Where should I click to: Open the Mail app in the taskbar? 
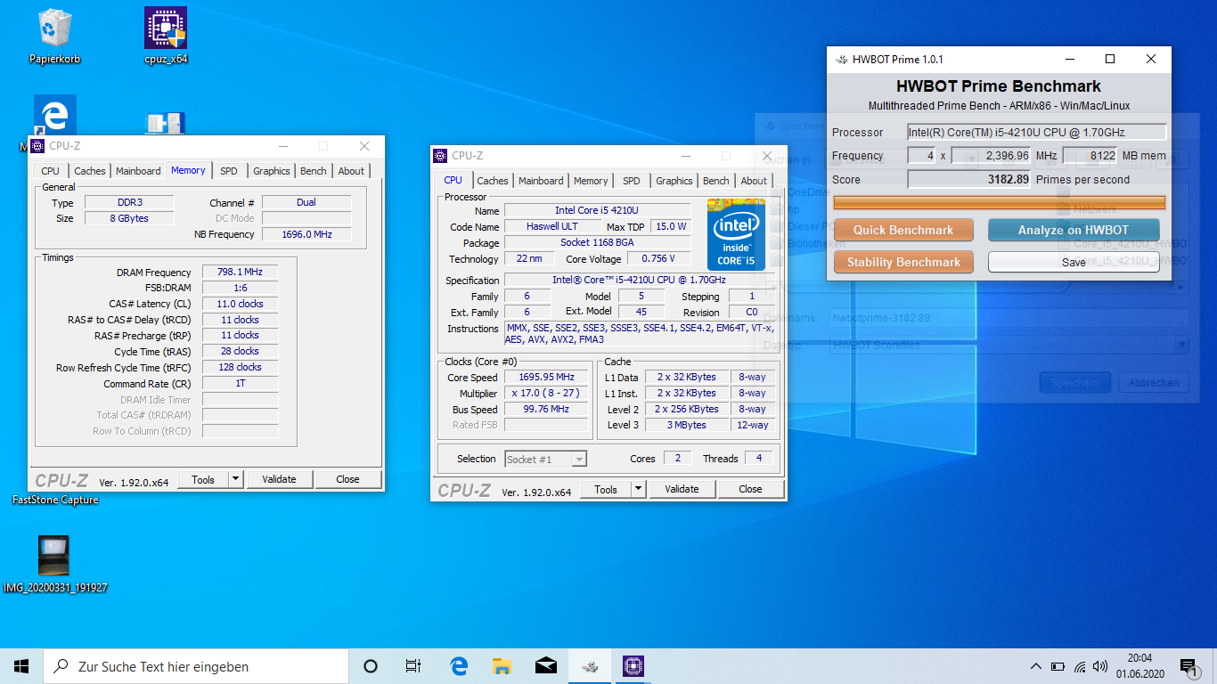pyautogui.click(x=546, y=666)
